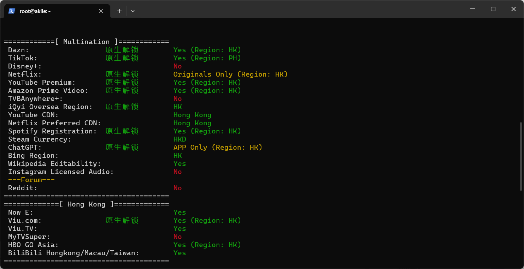Click the 'iQyi Oversea Region:' label
The height and width of the screenshot is (269, 524).
(x=50, y=107)
